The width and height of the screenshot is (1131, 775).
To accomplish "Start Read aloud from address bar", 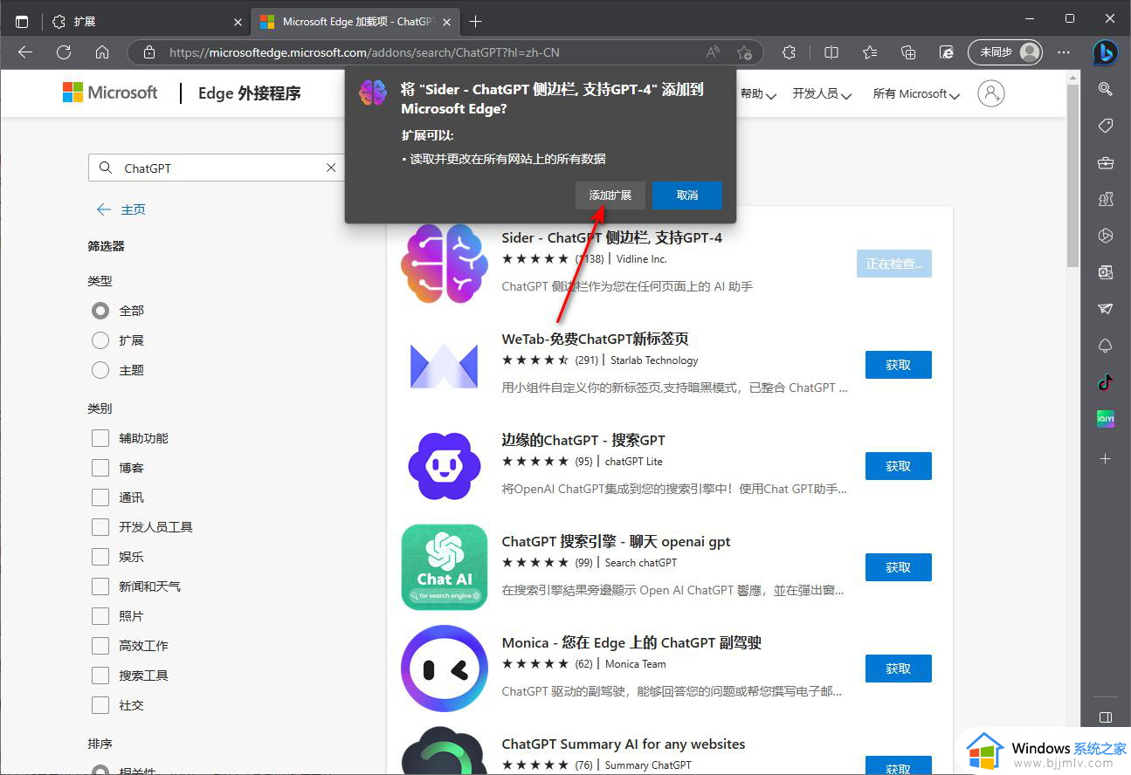I will [714, 52].
